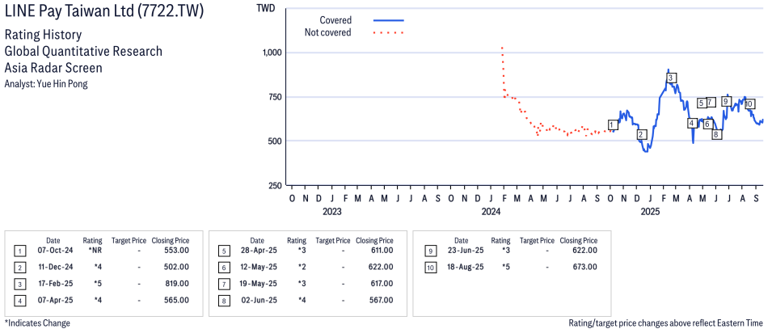
Task: Click the 12-May-25 date cell
Action: click(257, 267)
